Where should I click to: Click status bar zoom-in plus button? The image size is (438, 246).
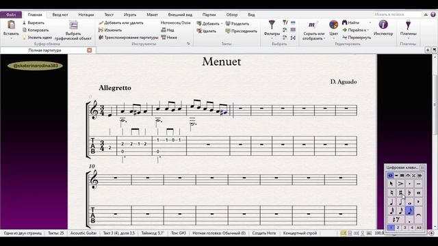(x=432, y=233)
